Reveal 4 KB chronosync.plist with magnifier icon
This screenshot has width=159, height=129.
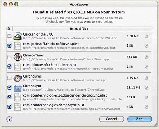pos(147,107)
